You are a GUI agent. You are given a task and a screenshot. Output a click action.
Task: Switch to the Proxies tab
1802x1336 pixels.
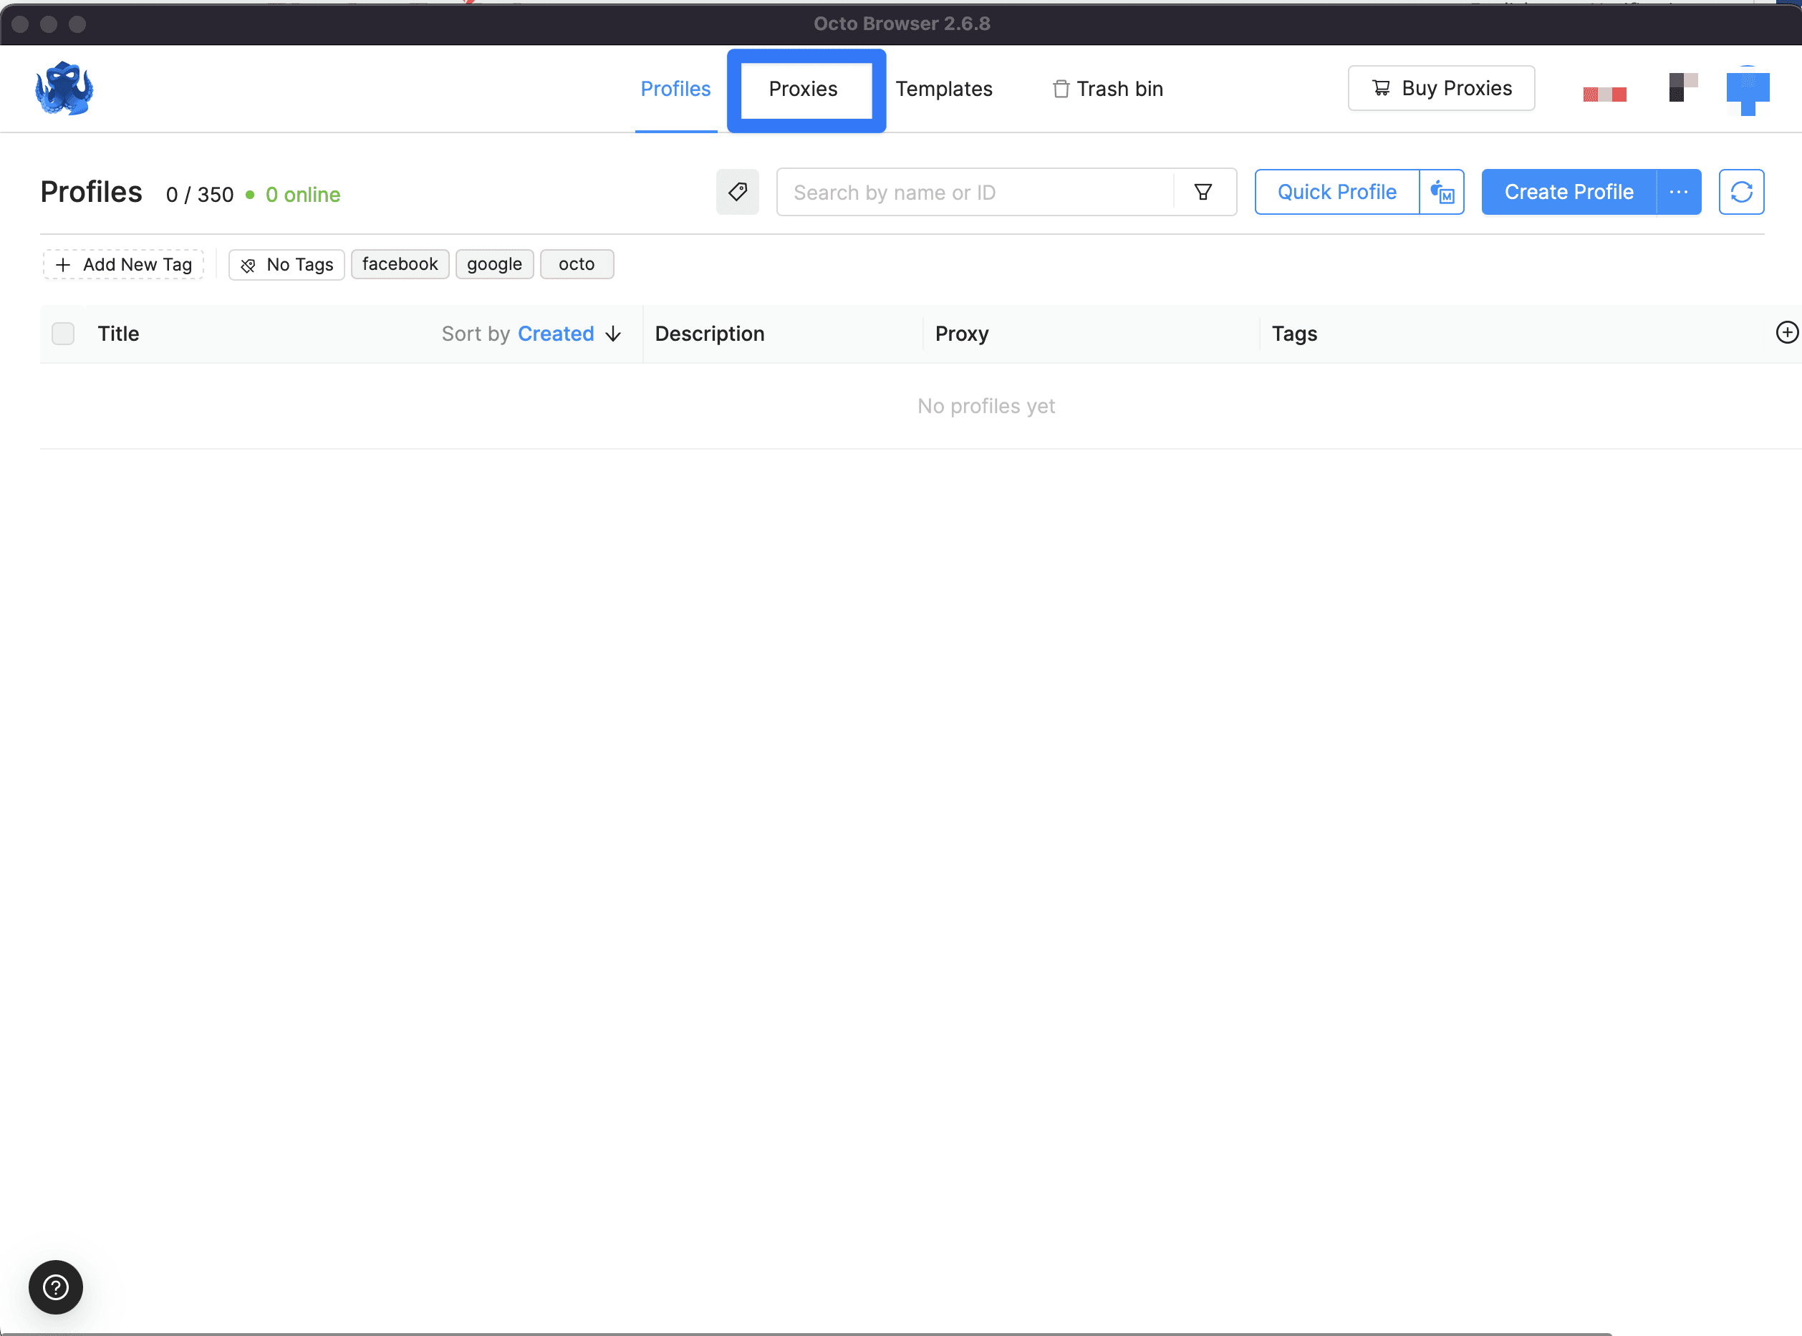pyautogui.click(x=803, y=89)
